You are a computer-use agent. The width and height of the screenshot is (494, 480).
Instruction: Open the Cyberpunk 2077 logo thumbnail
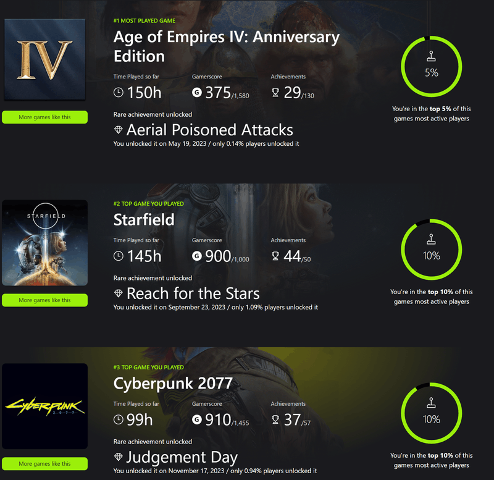[x=44, y=406]
